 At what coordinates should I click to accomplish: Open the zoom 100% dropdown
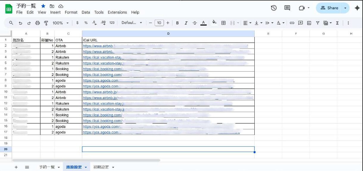click(61, 23)
